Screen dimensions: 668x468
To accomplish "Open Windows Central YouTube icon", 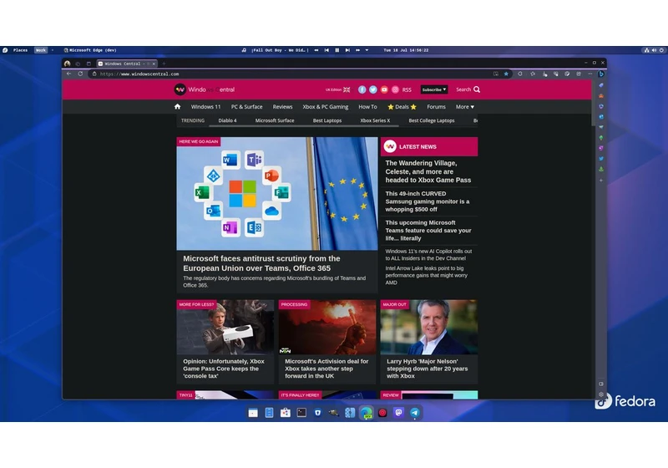I will [x=384, y=89].
